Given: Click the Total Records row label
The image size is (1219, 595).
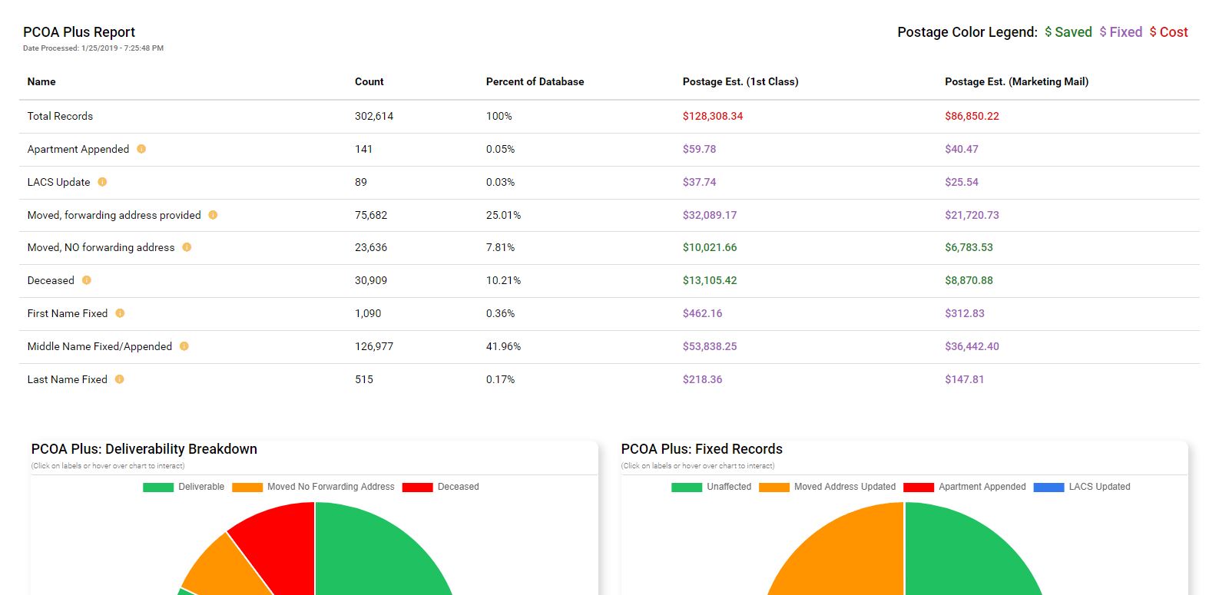Looking at the screenshot, I should (60, 116).
